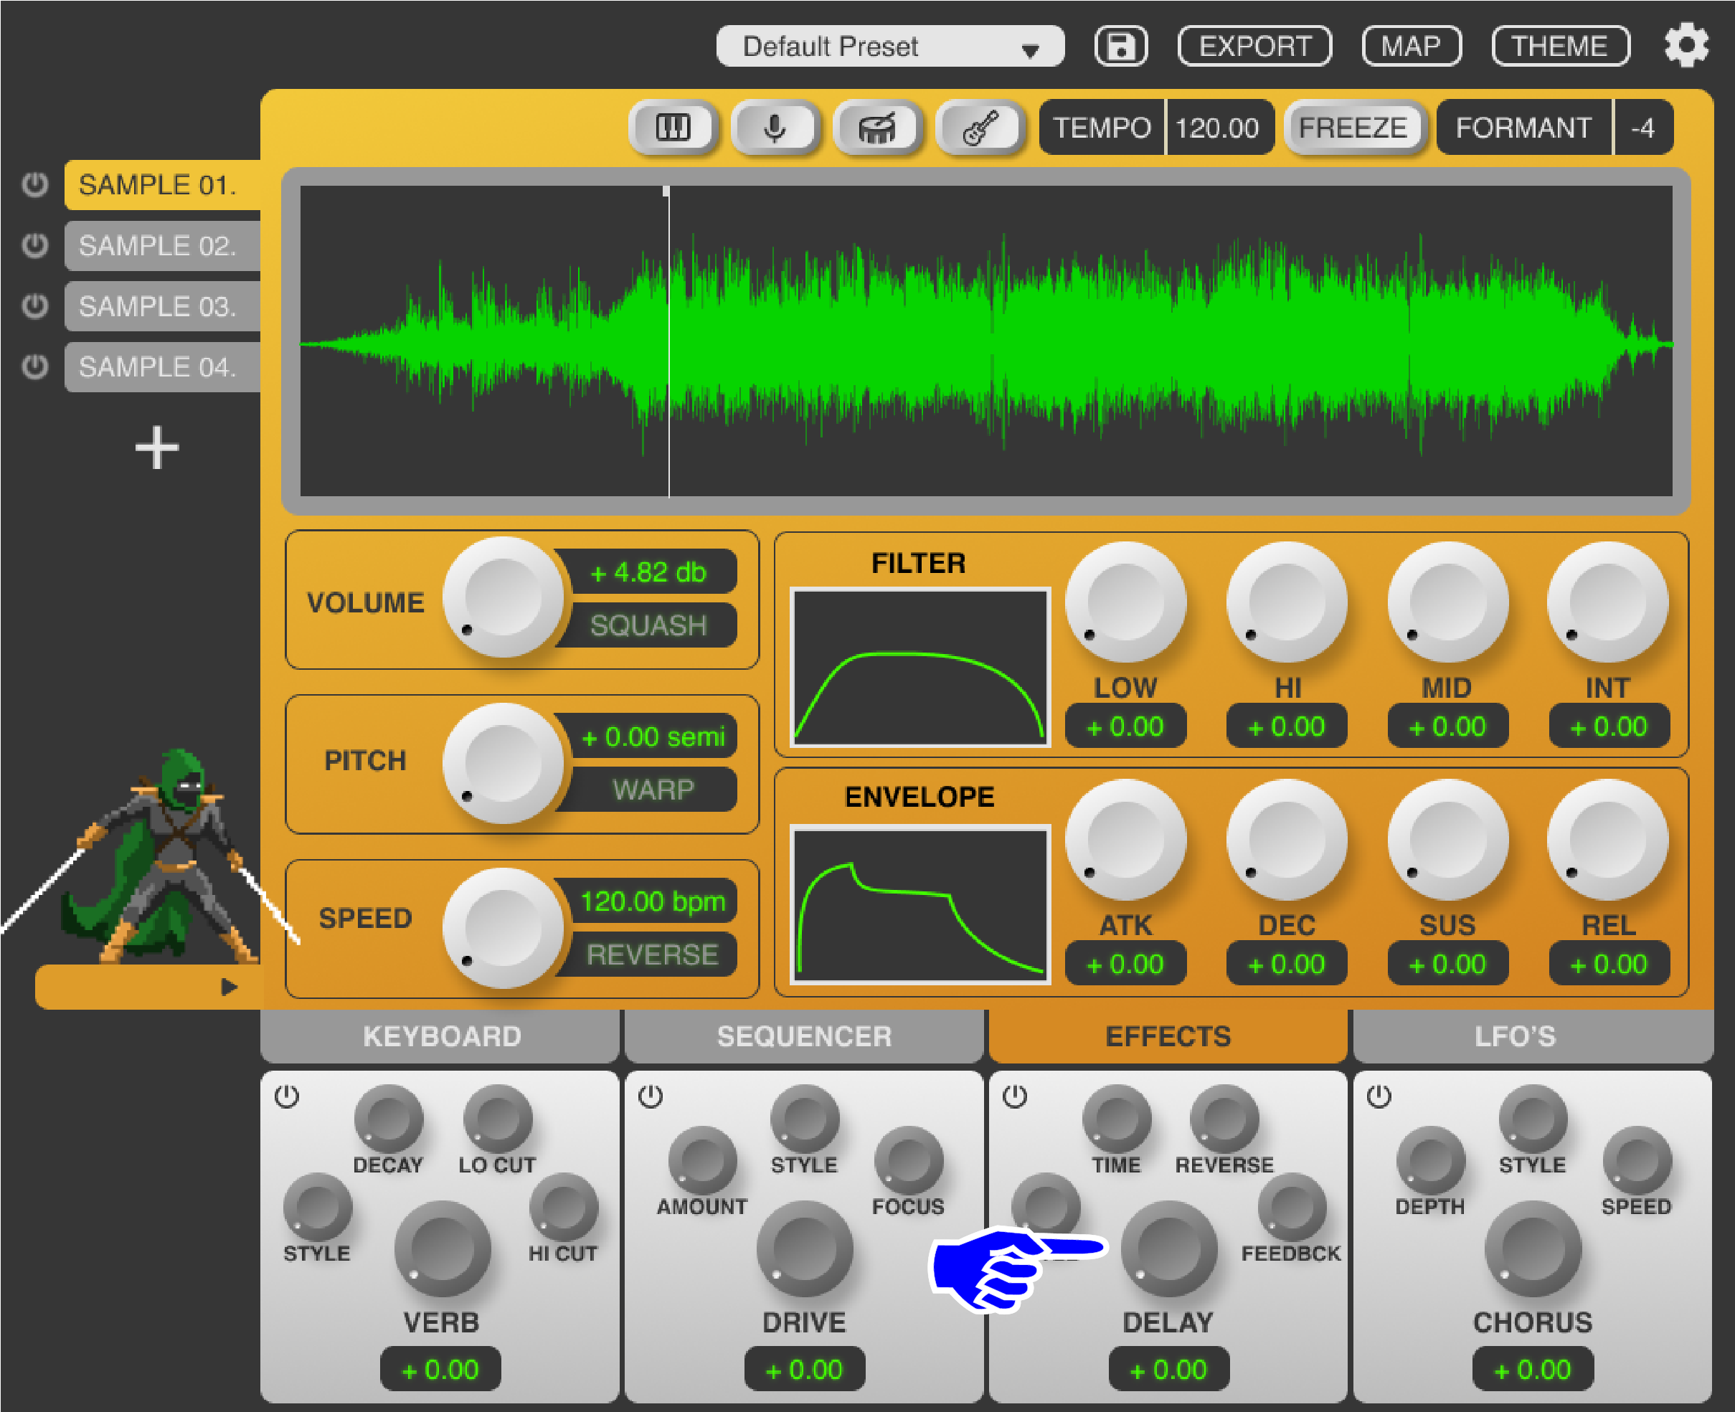Screen dimensions: 1735x1412
Task: Toggle power for SAMPLE 01
Action: [x=34, y=184]
